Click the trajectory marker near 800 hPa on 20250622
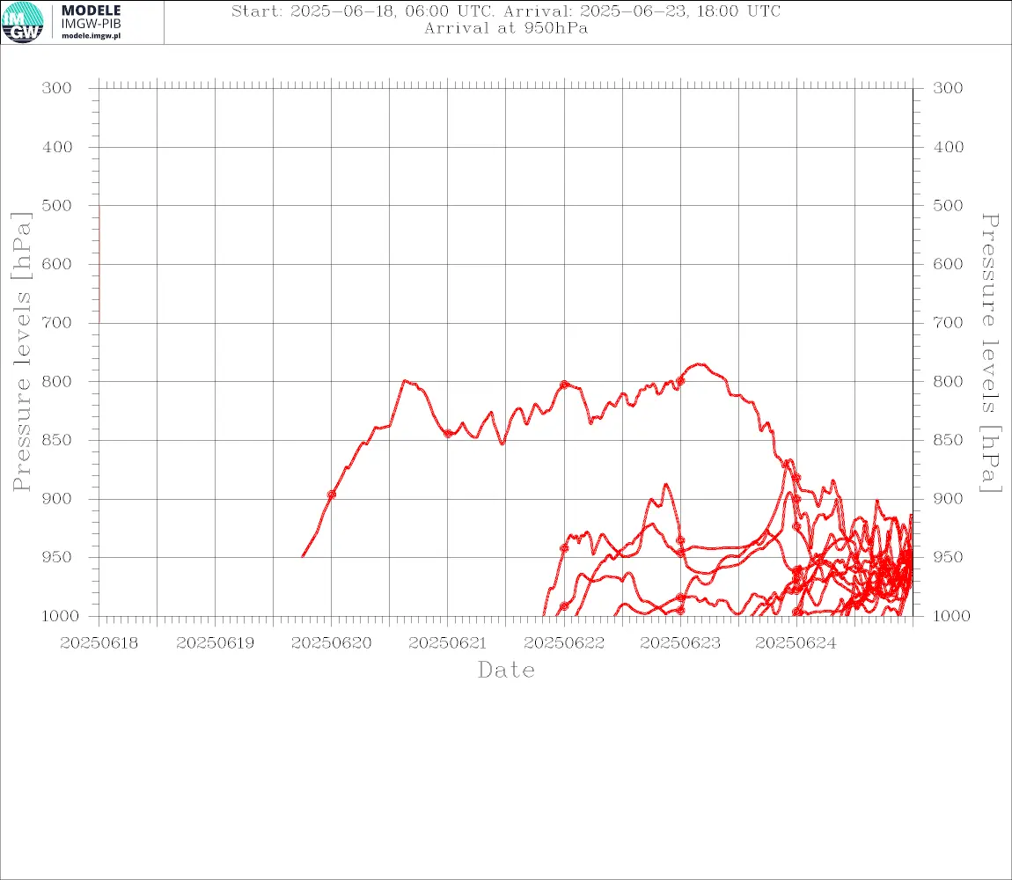This screenshot has width=1012, height=880. click(x=565, y=385)
